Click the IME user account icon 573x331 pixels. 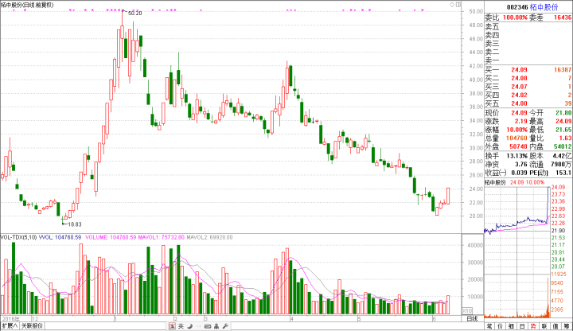[216, 326]
